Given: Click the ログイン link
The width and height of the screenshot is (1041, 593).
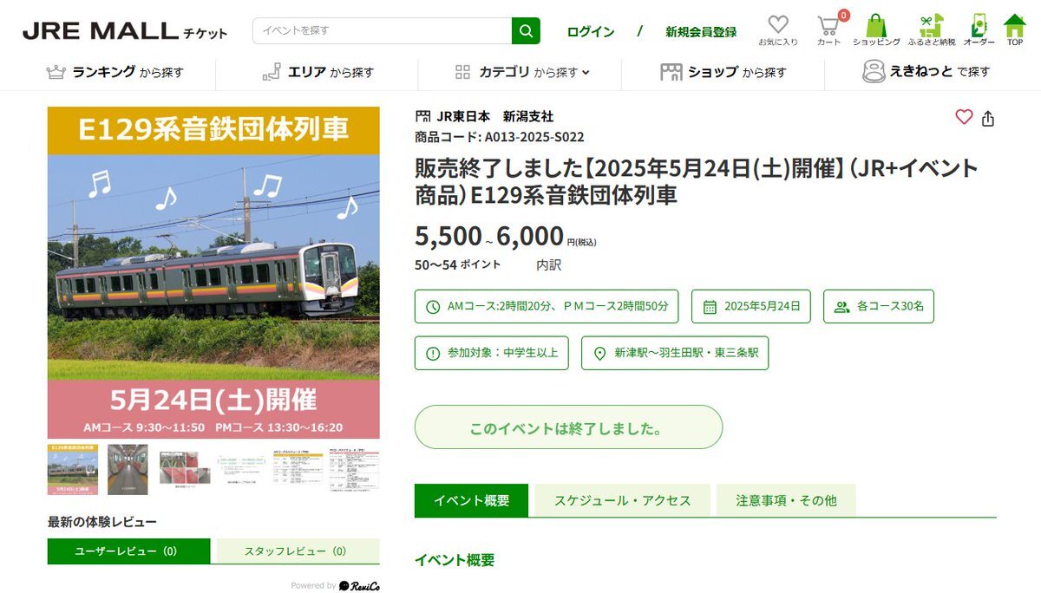Looking at the screenshot, I should point(591,32).
